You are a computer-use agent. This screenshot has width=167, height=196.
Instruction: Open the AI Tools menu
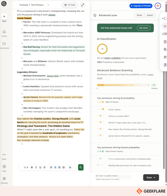point(70,5)
